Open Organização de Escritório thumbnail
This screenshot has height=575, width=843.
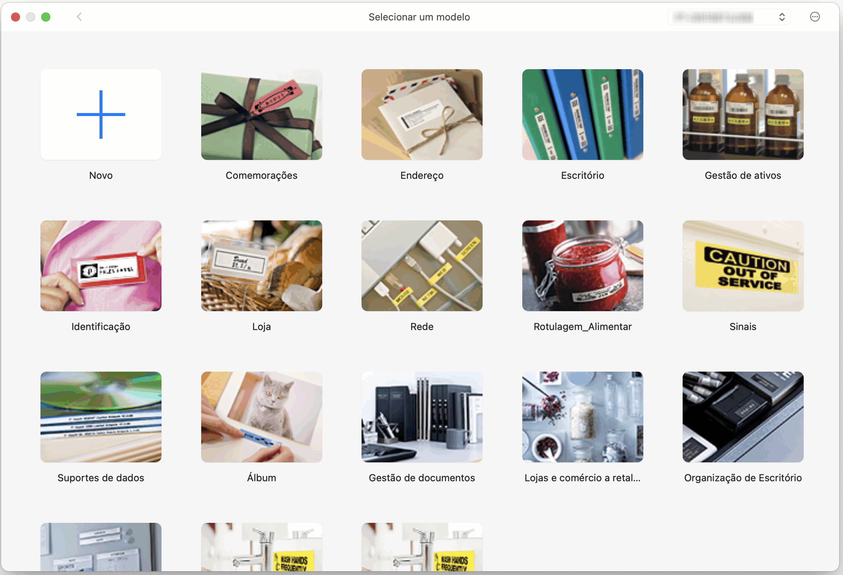pyautogui.click(x=743, y=417)
